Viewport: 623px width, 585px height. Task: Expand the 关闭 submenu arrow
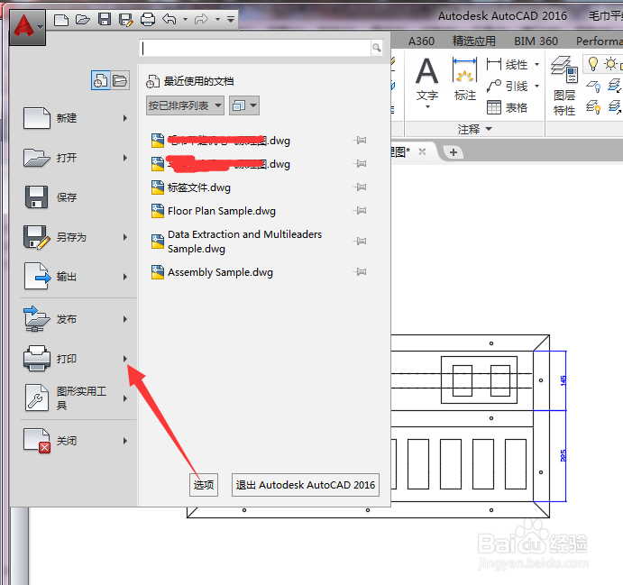[x=125, y=441]
